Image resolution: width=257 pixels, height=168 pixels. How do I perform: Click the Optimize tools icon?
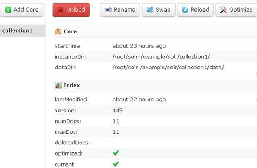click(223, 10)
